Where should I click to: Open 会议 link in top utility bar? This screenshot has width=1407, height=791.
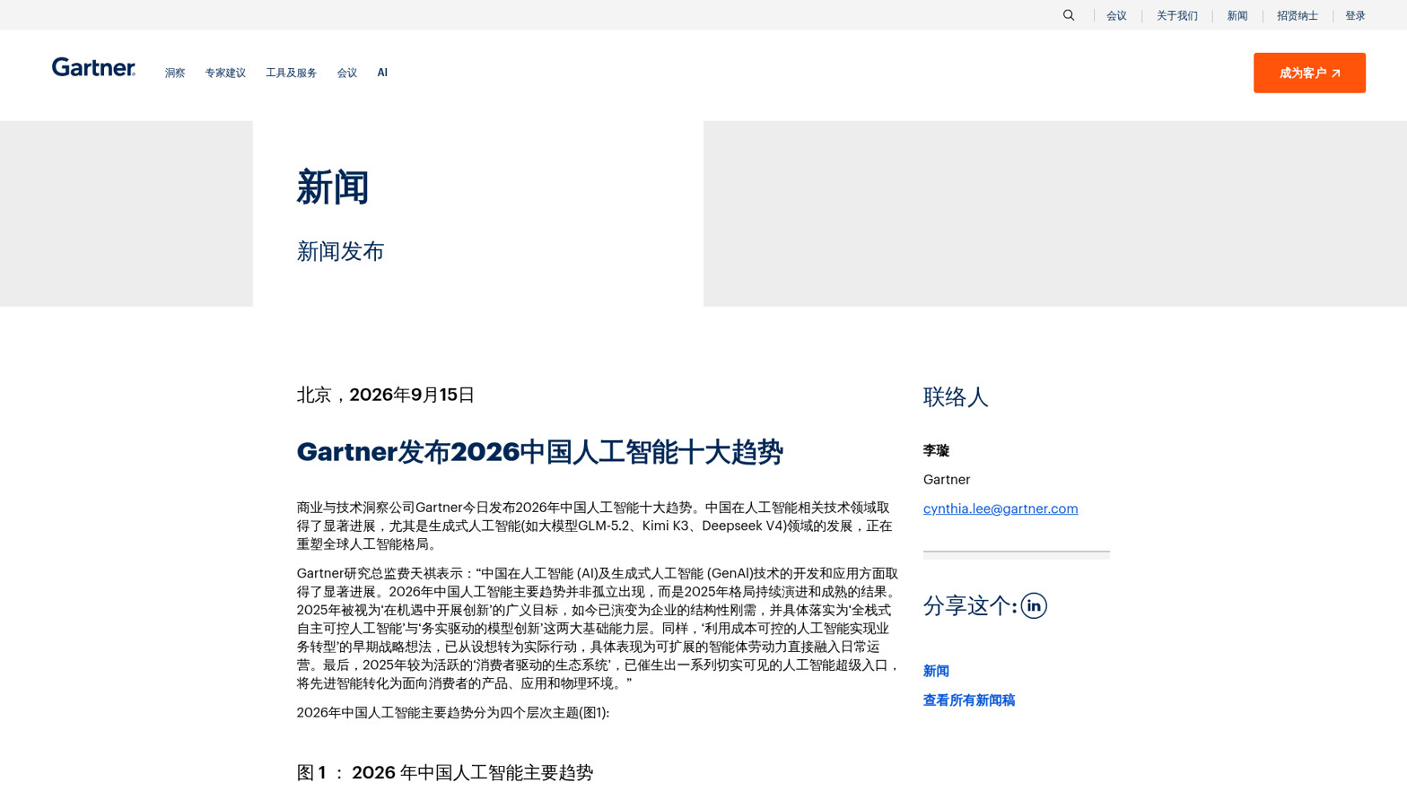1116,15
